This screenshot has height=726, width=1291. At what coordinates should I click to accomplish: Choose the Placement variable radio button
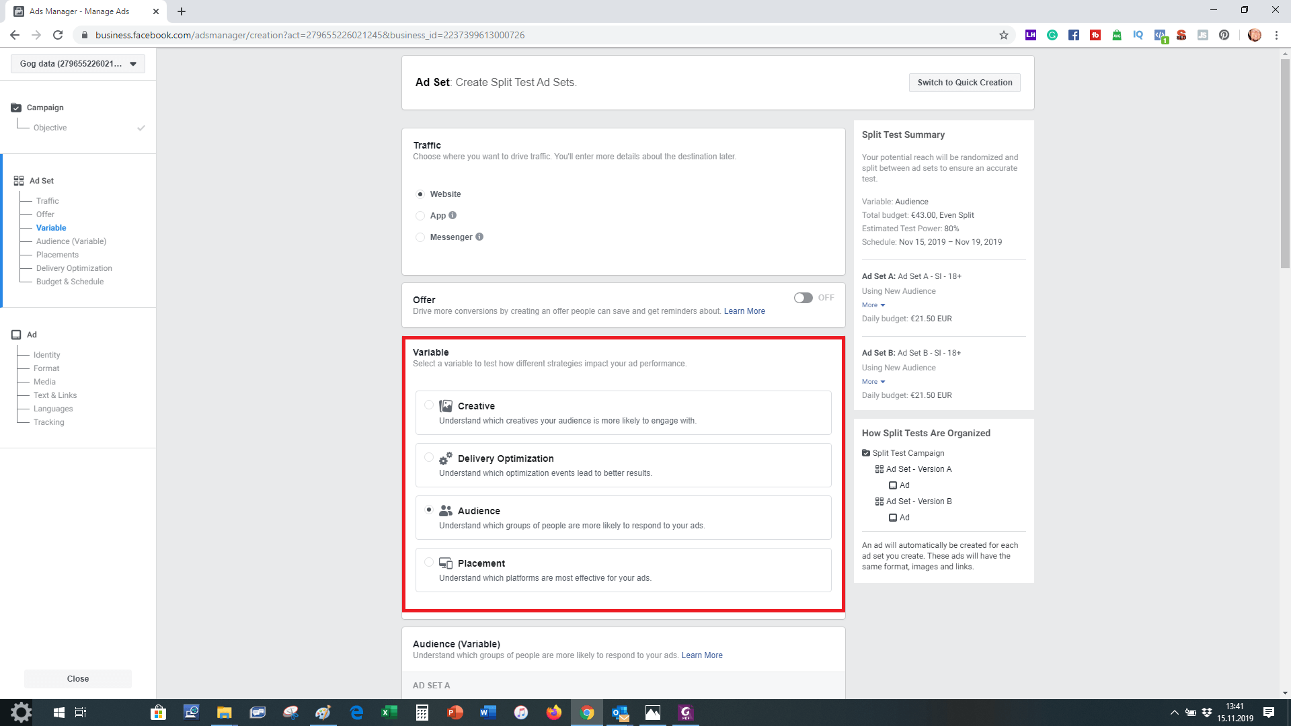[429, 563]
